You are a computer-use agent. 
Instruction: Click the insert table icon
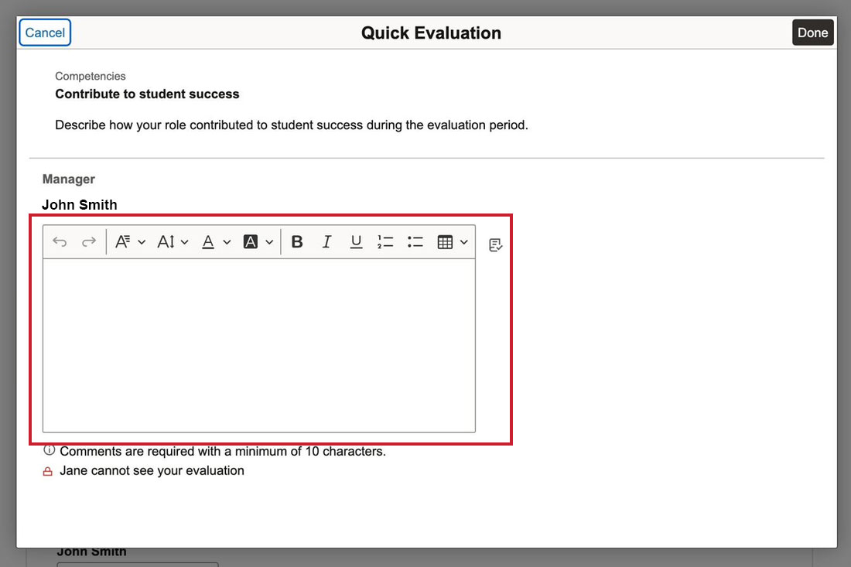click(x=445, y=242)
